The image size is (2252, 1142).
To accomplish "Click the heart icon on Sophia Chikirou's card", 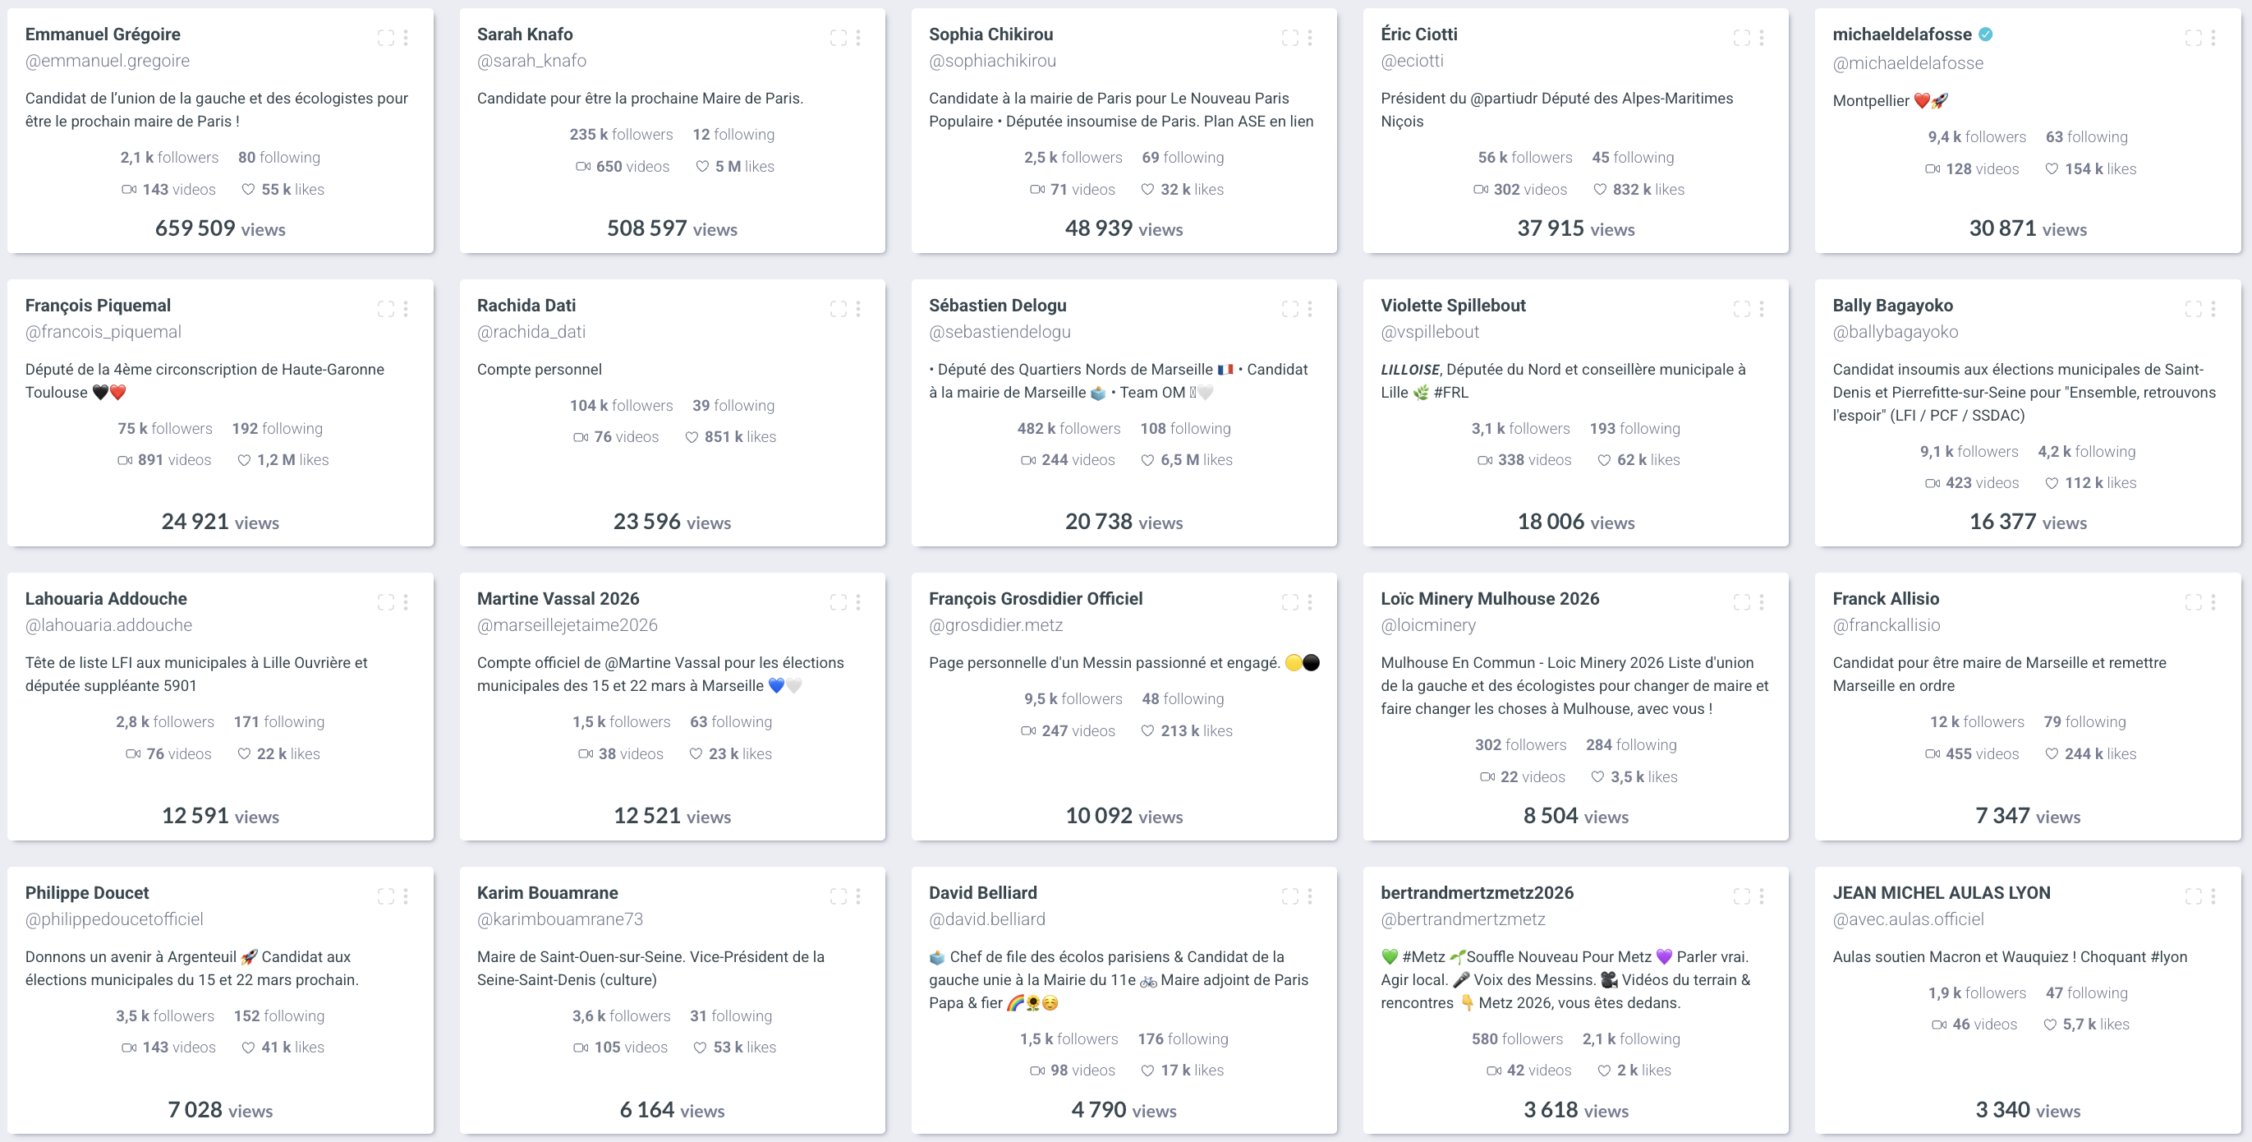I will coord(1147,189).
